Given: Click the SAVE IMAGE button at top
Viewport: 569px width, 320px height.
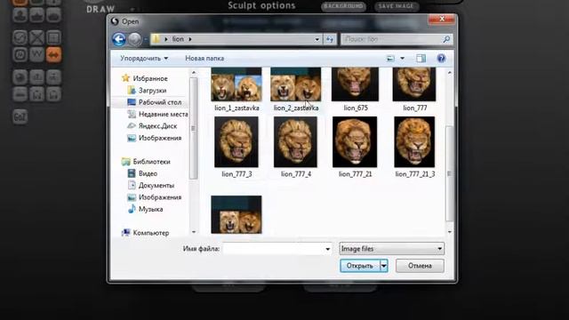Looking at the screenshot, I should pyautogui.click(x=397, y=6).
